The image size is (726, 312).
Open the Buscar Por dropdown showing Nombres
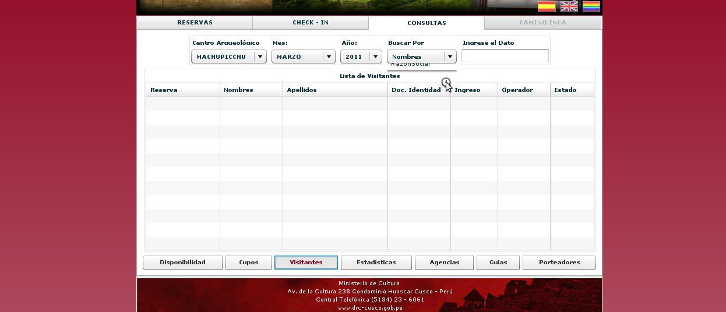[421, 56]
